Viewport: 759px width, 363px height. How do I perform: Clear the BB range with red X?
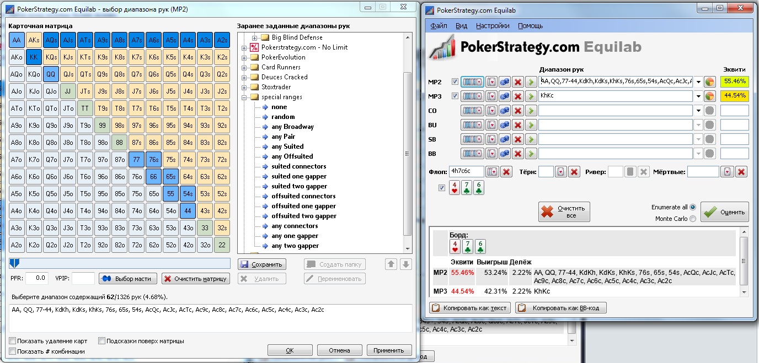coord(517,154)
